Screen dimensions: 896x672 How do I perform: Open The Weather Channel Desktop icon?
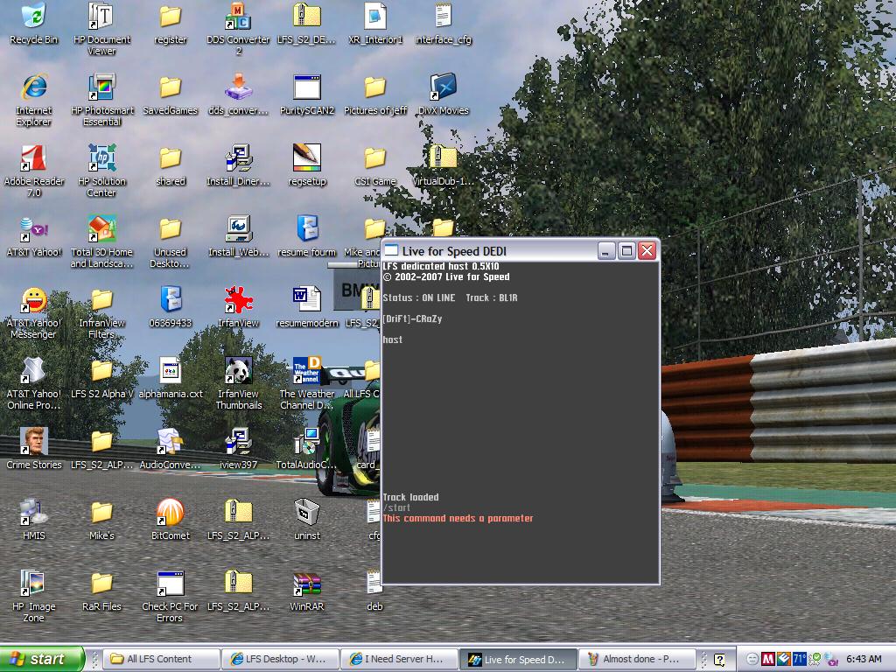pos(307,370)
